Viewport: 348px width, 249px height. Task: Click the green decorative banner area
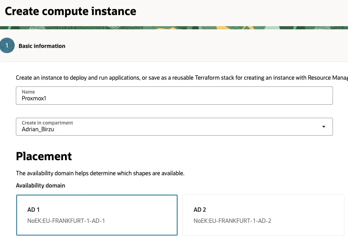point(174,27)
